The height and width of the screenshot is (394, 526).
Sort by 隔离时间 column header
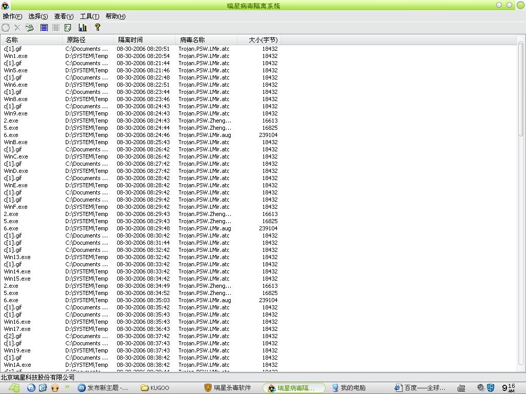point(144,40)
